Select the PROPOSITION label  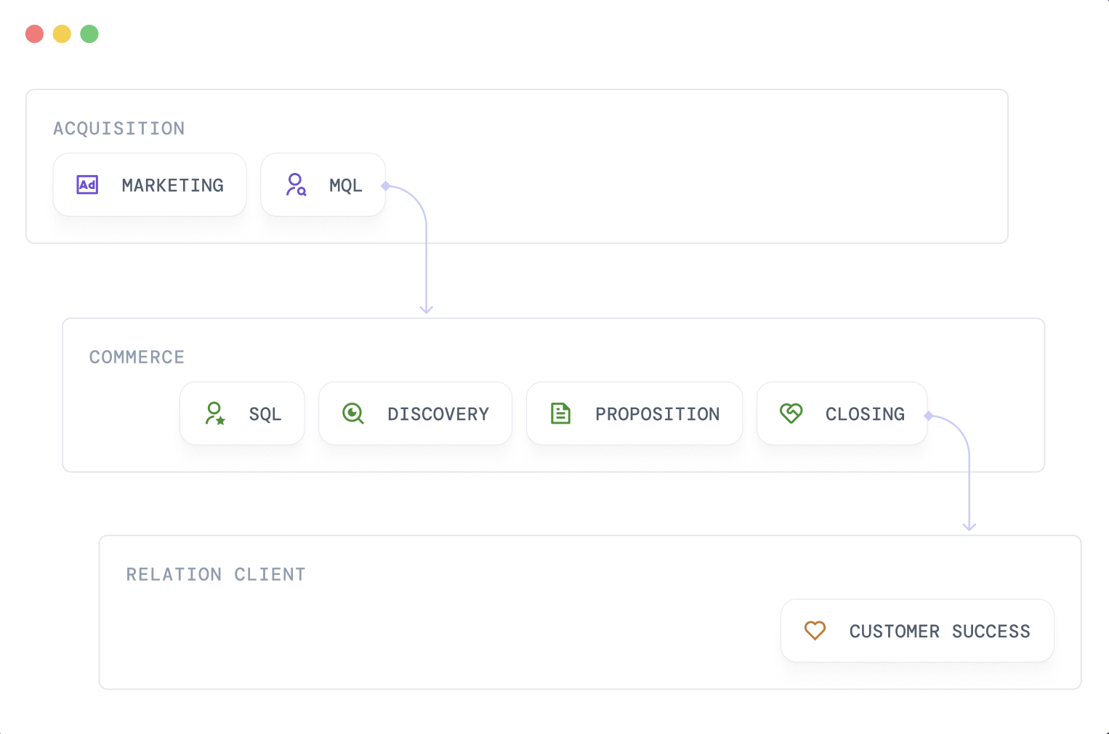pyautogui.click(x=658, y=414)
